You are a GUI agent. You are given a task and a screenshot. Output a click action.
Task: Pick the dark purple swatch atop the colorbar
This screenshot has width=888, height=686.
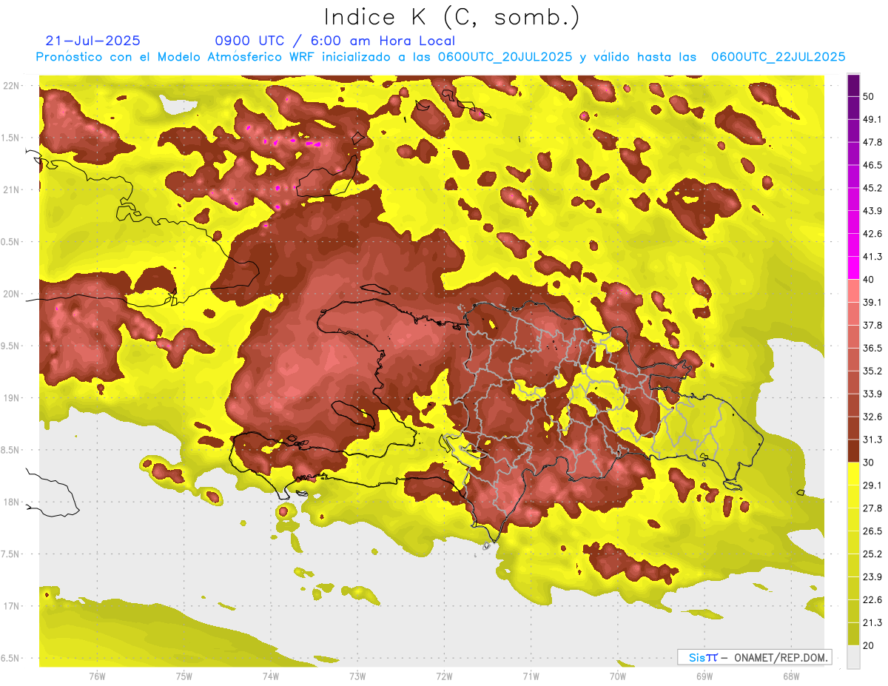(853, 85)
